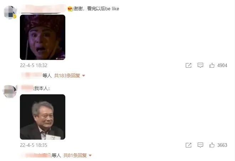235x161 pixels.
Task: Open the reply icon on the 18:32 comment
Action: coord(200,65)
